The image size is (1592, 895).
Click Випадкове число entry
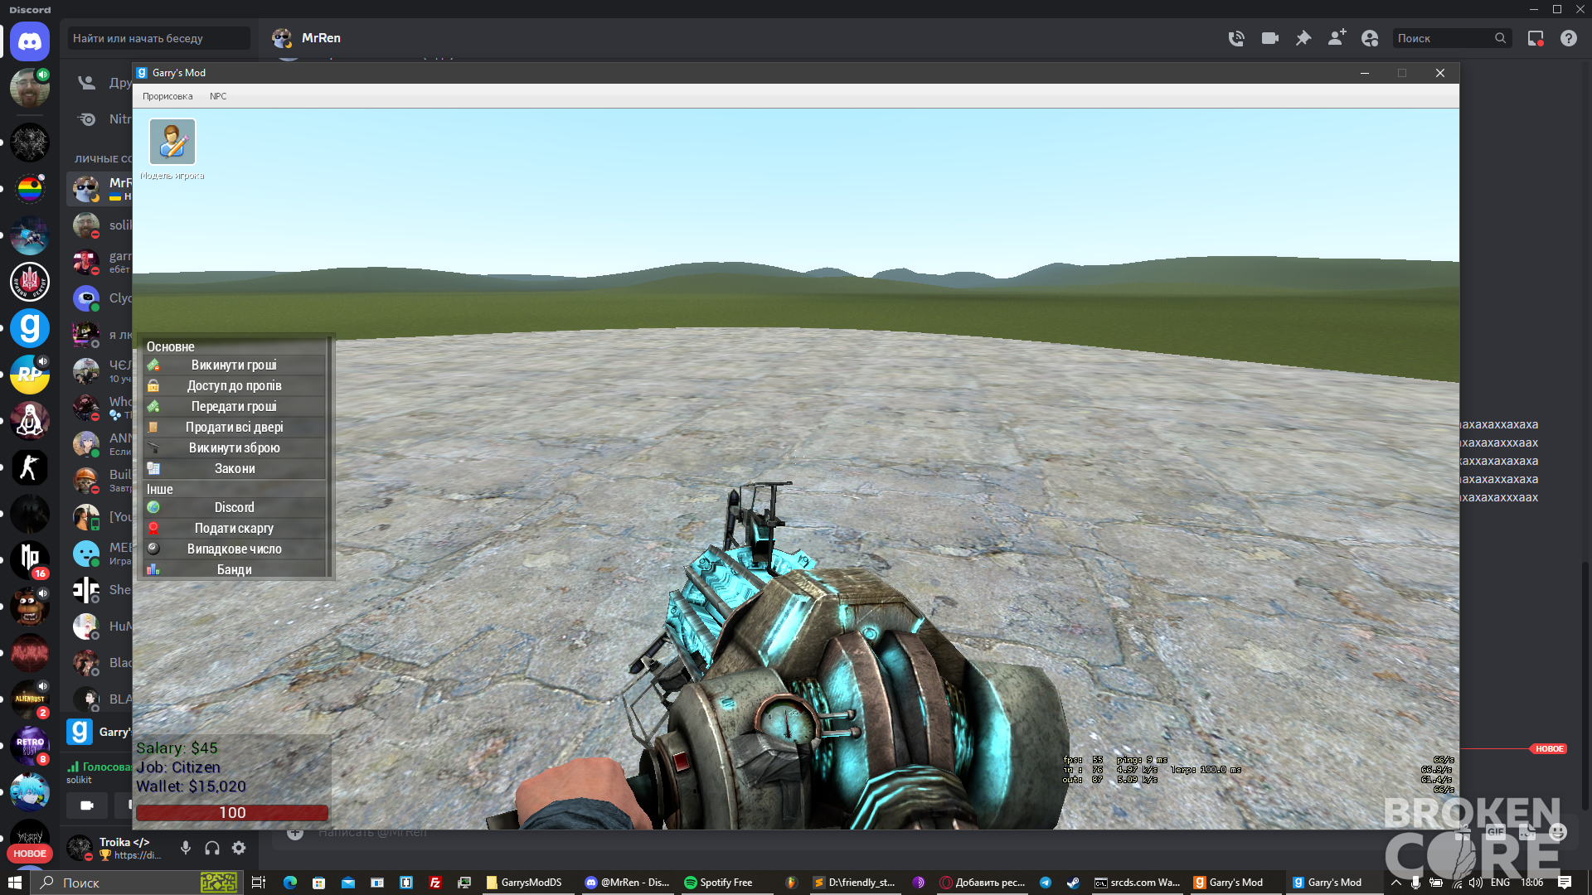click(x=235, y=549)
